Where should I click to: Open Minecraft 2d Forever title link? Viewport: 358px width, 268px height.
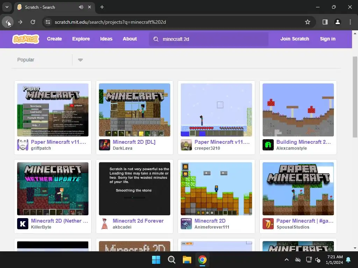pyautogui.click(x=138, y=221)
